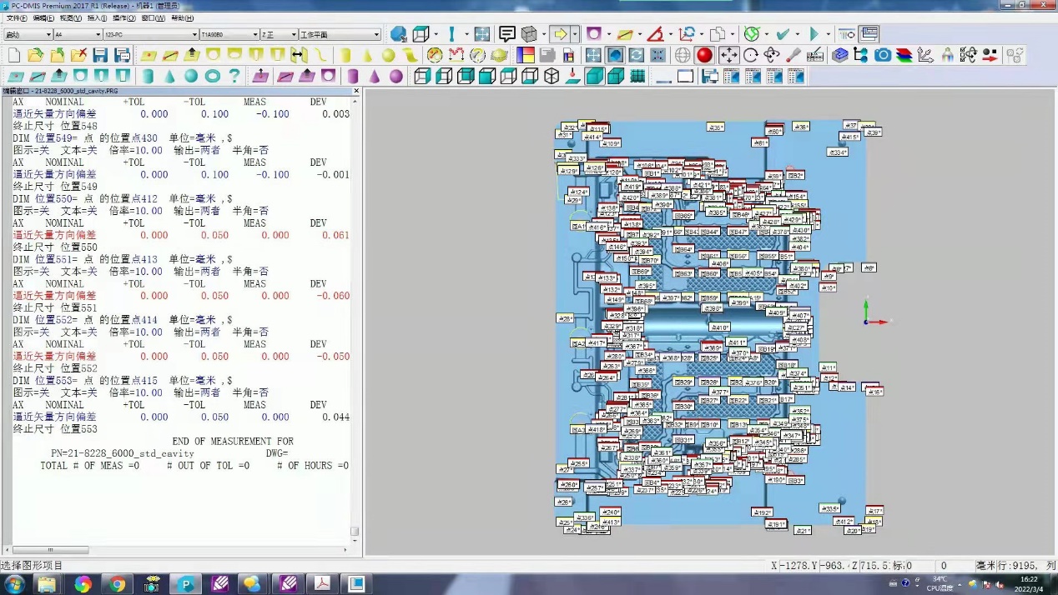This screenshot has height=595, width=1058.
Task: Open the 文件(F) menu
Action: tap(17, 17)
